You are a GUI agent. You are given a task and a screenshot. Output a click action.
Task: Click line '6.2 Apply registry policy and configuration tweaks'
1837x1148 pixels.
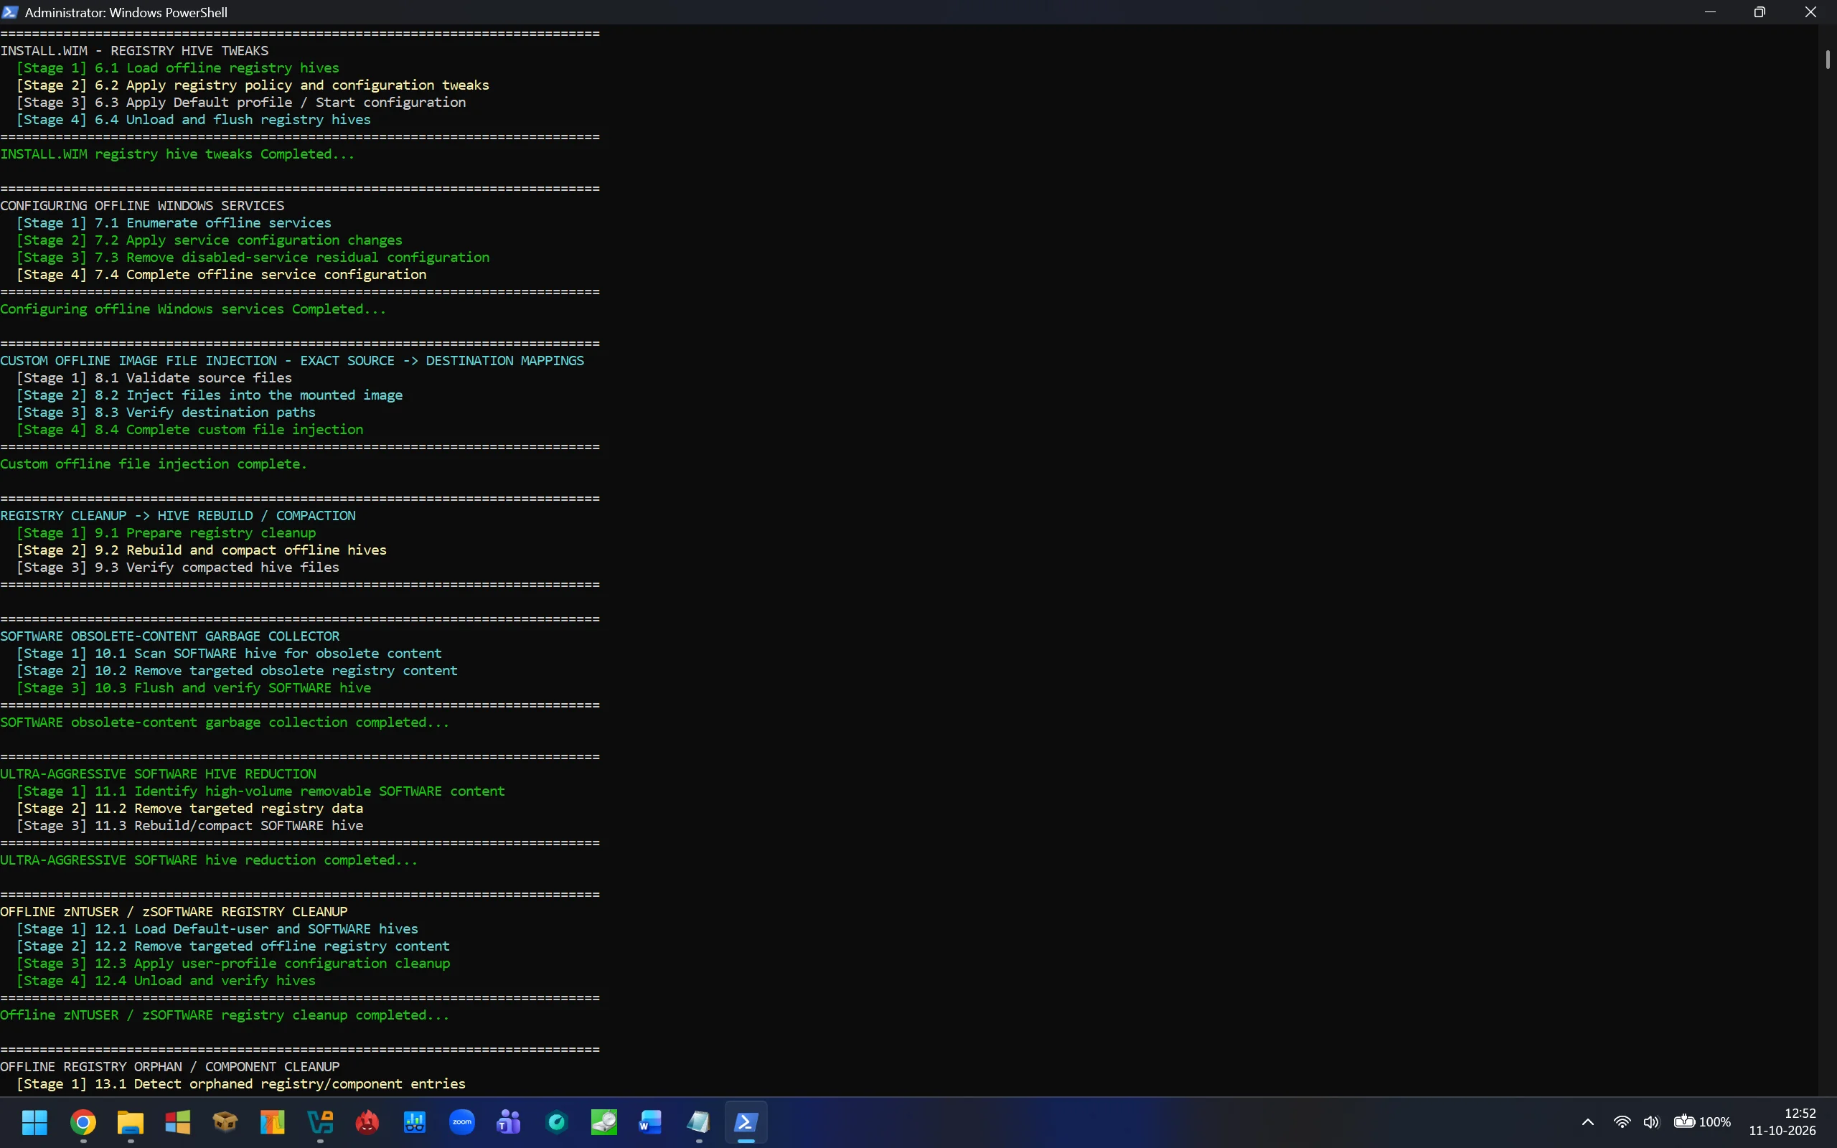[253, 85]
